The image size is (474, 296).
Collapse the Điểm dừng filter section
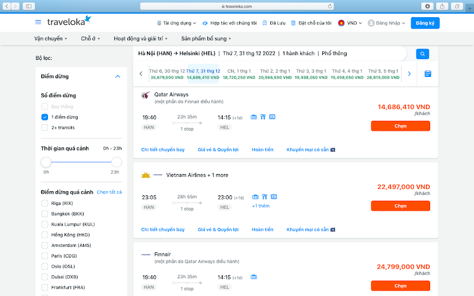point(117,76)
